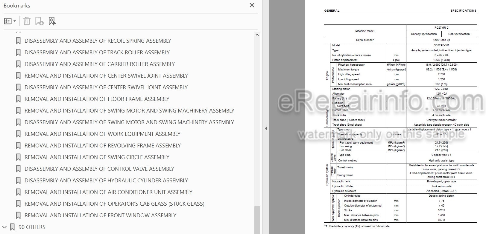
Task: Click the Starting motor row label
Action: coord(341,89)
